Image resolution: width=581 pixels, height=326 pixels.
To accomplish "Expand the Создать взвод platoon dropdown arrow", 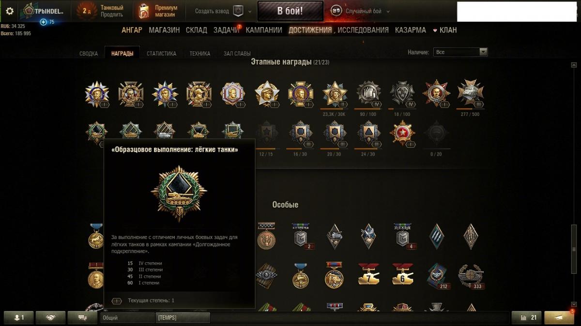I will (250, 11).
